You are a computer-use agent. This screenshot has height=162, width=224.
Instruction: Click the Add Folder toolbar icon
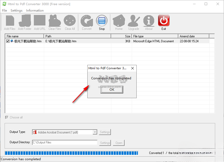tap(25, 21)
